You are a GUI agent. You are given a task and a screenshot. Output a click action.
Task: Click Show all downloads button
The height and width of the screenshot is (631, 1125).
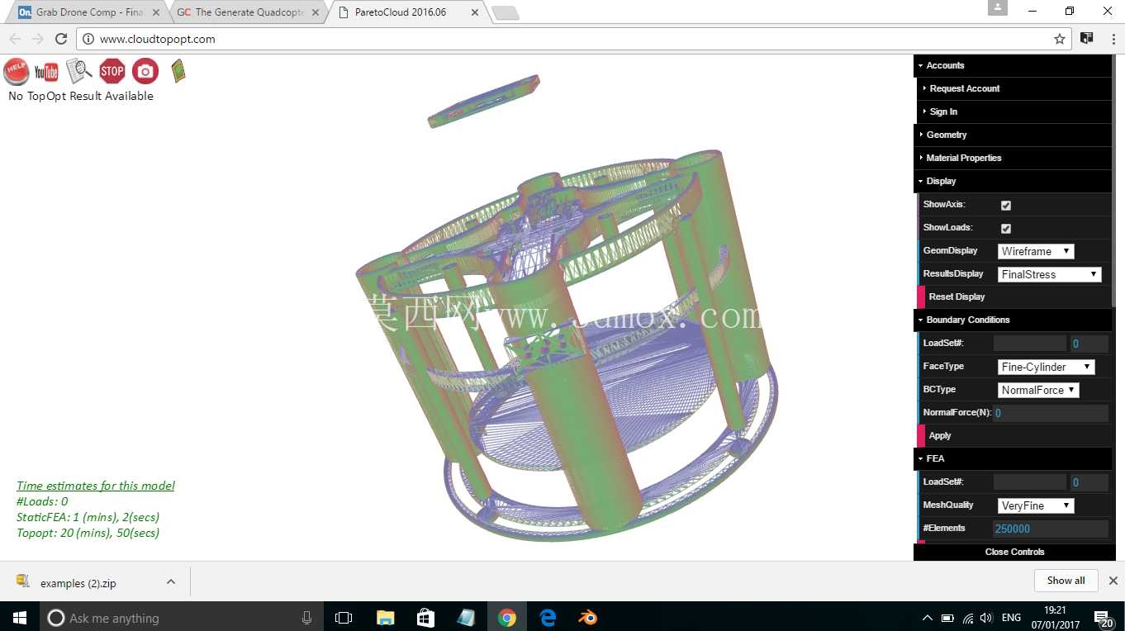point(1066,581)
